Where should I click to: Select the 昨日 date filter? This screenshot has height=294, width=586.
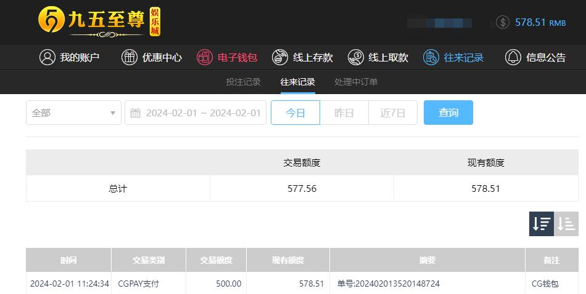344,113
